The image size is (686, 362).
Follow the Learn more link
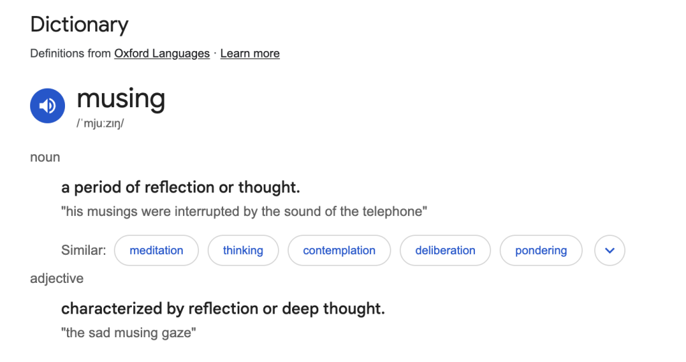pos(250,54)
